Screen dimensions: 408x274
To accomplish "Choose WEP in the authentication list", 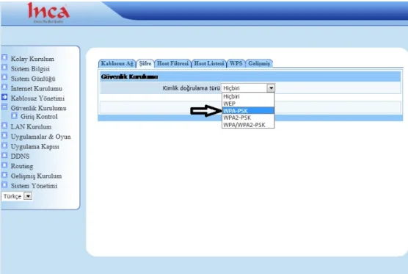I will [x=248, y=104].
